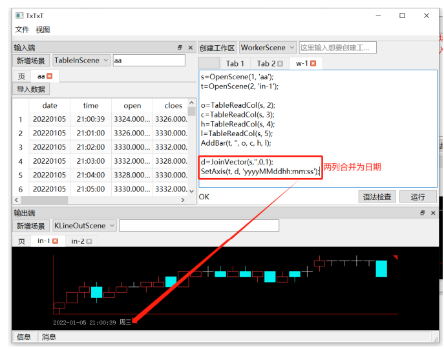Open the 信息 tab at bottom
The width and height of the screenshot is (444, 349).
click(x=24, y=337)
